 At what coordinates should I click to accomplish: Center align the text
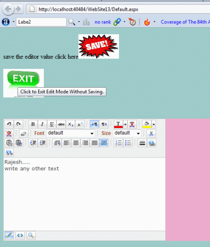tap(76, 143)
